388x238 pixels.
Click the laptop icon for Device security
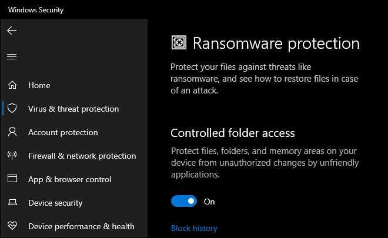12,202
